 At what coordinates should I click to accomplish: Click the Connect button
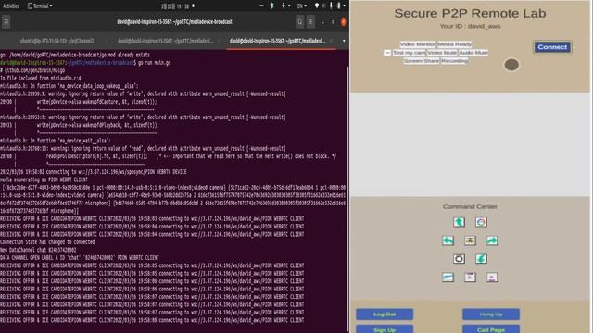coord(552,47)
